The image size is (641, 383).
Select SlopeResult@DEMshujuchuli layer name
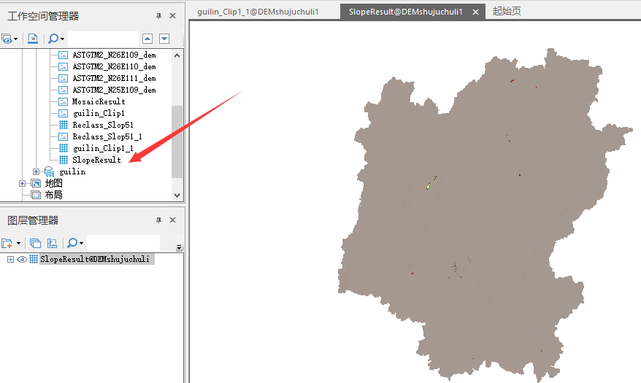coord(95,259)
